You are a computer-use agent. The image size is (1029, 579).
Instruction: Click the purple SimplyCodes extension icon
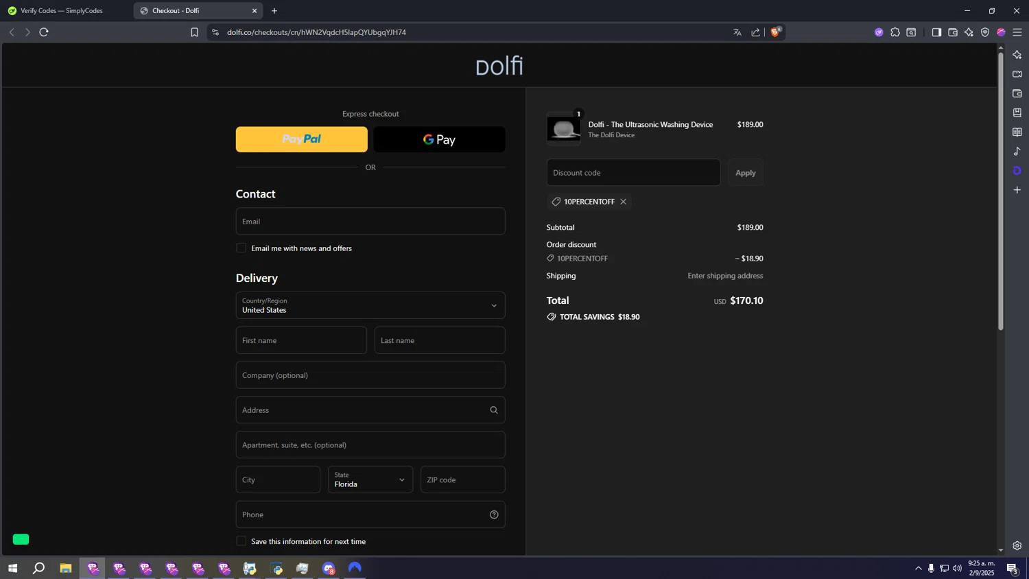[879, 32]
